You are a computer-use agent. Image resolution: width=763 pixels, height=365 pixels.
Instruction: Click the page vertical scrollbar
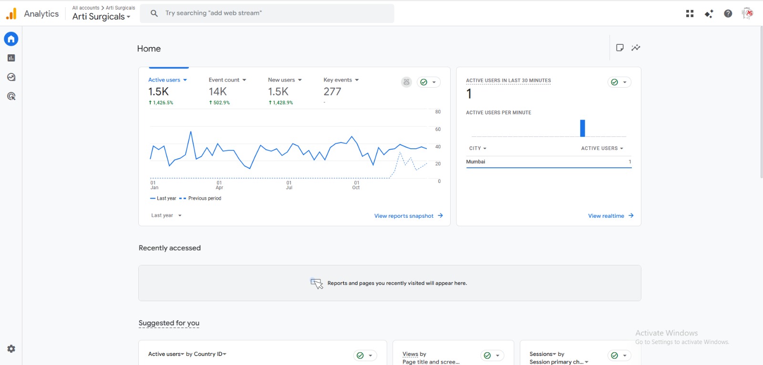pos(761,102)
